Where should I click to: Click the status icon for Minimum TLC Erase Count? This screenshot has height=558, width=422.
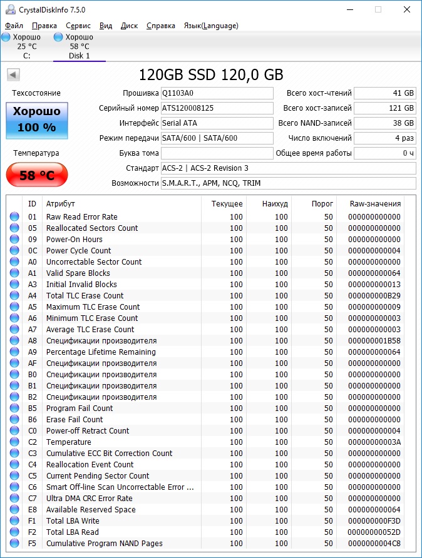click(14, 318)
